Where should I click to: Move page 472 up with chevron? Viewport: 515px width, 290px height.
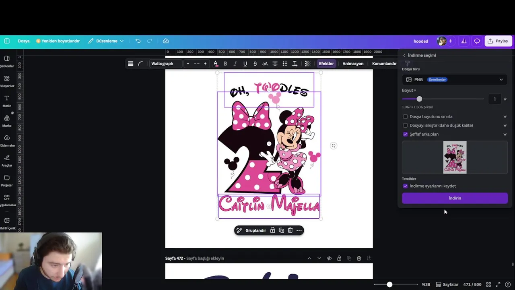tap(309, 258)
